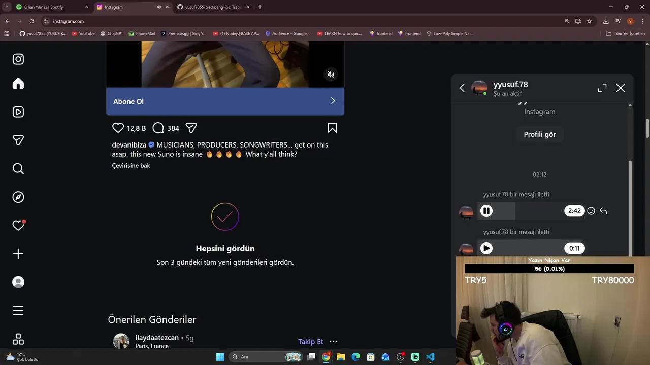The height and width of the screenshot is (365, 650).
Task: Open zoom magnifier icon in address bar
Action: 567,21
